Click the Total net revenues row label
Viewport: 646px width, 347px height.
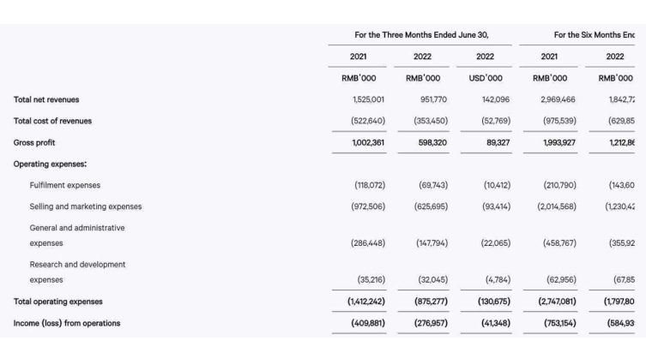(46, 99)
